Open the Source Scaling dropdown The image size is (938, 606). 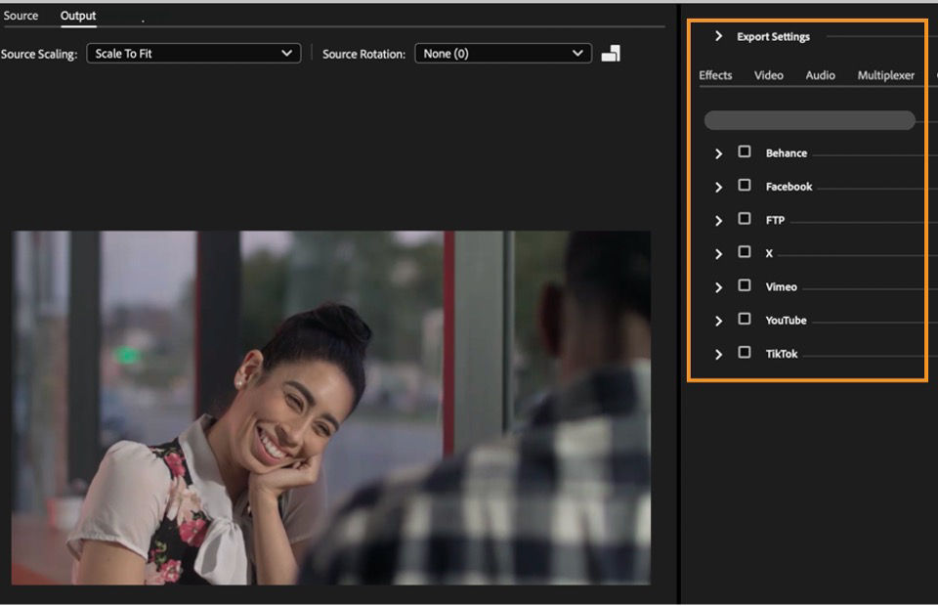(x=193, y=53)
